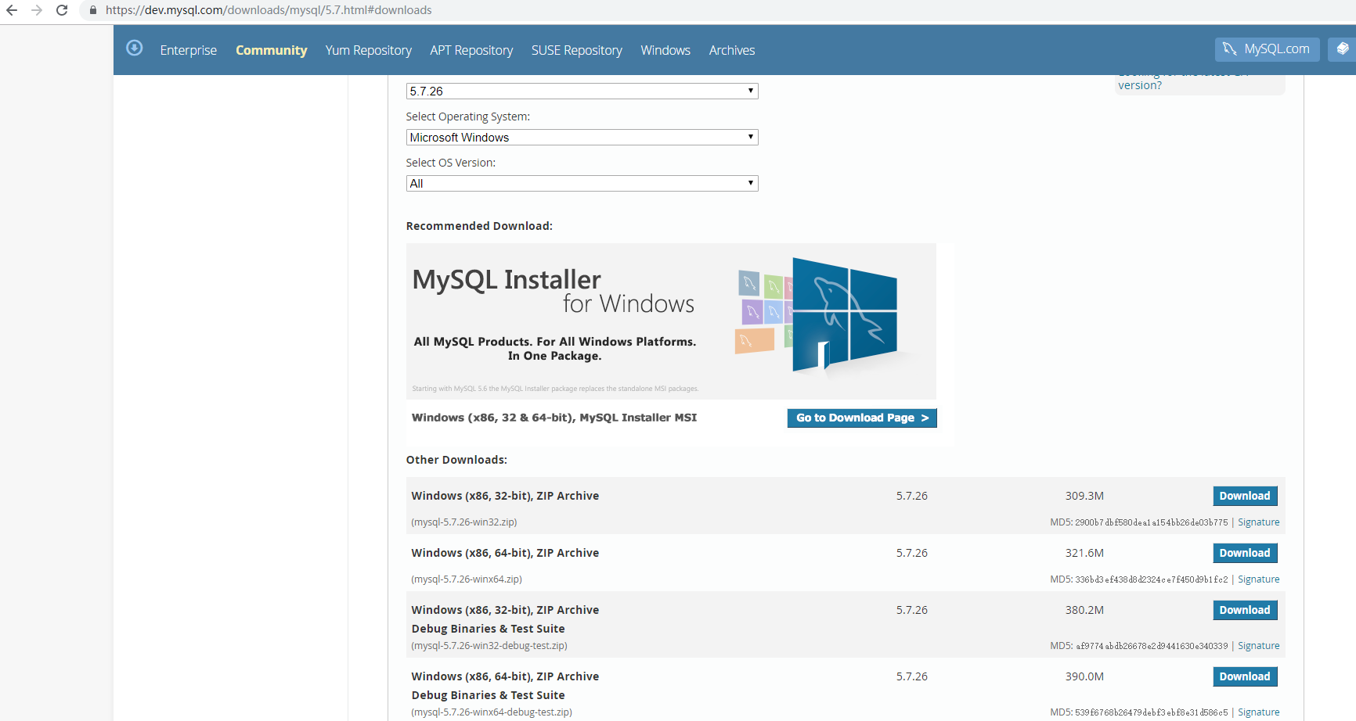
Task: Click the filename (mysql-5.7.26-win32-debug-test.zip)
Action: tap(489, 646)
